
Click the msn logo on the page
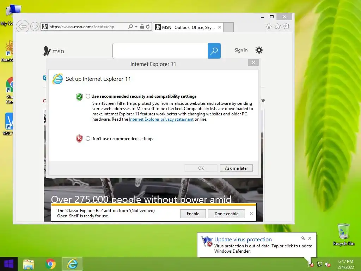click(54, 51)
